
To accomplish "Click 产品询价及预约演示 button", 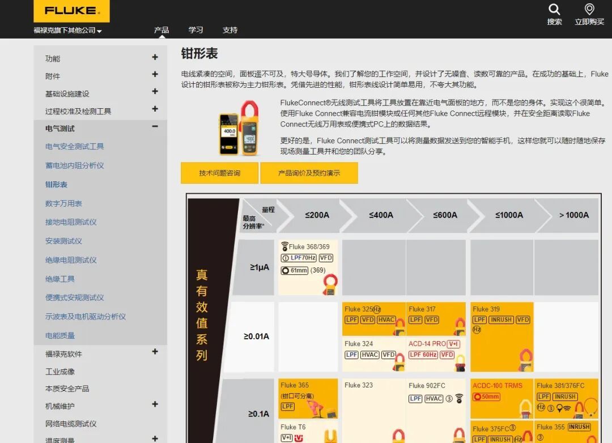I will (309, 173).
